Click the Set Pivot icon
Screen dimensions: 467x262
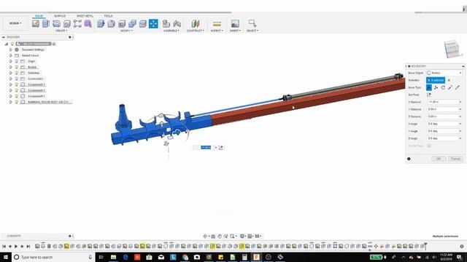(429, 95)
